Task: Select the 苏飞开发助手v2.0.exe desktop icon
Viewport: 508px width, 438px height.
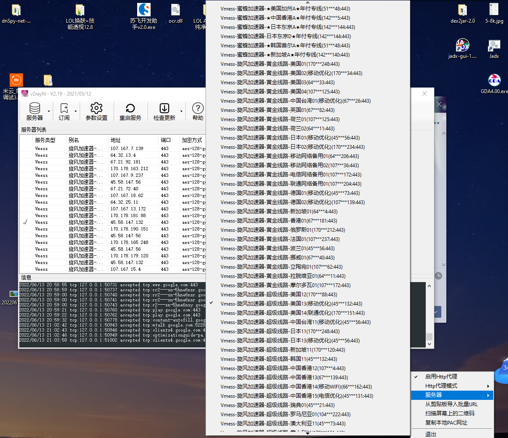Action: point(144,17)
